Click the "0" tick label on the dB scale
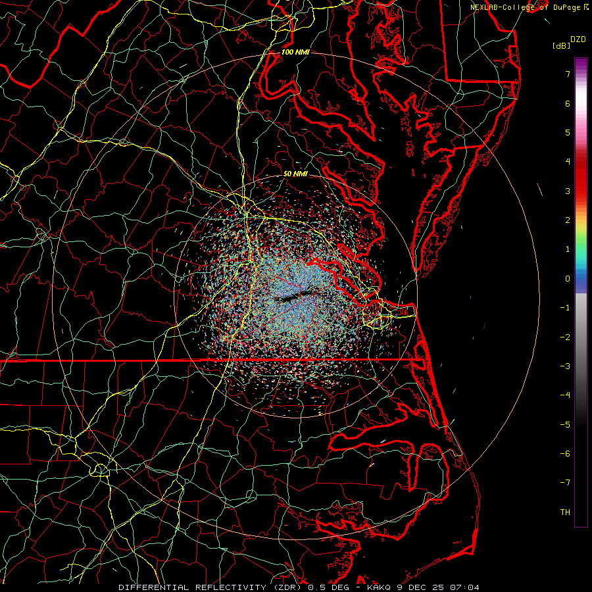 pos(568,279)
